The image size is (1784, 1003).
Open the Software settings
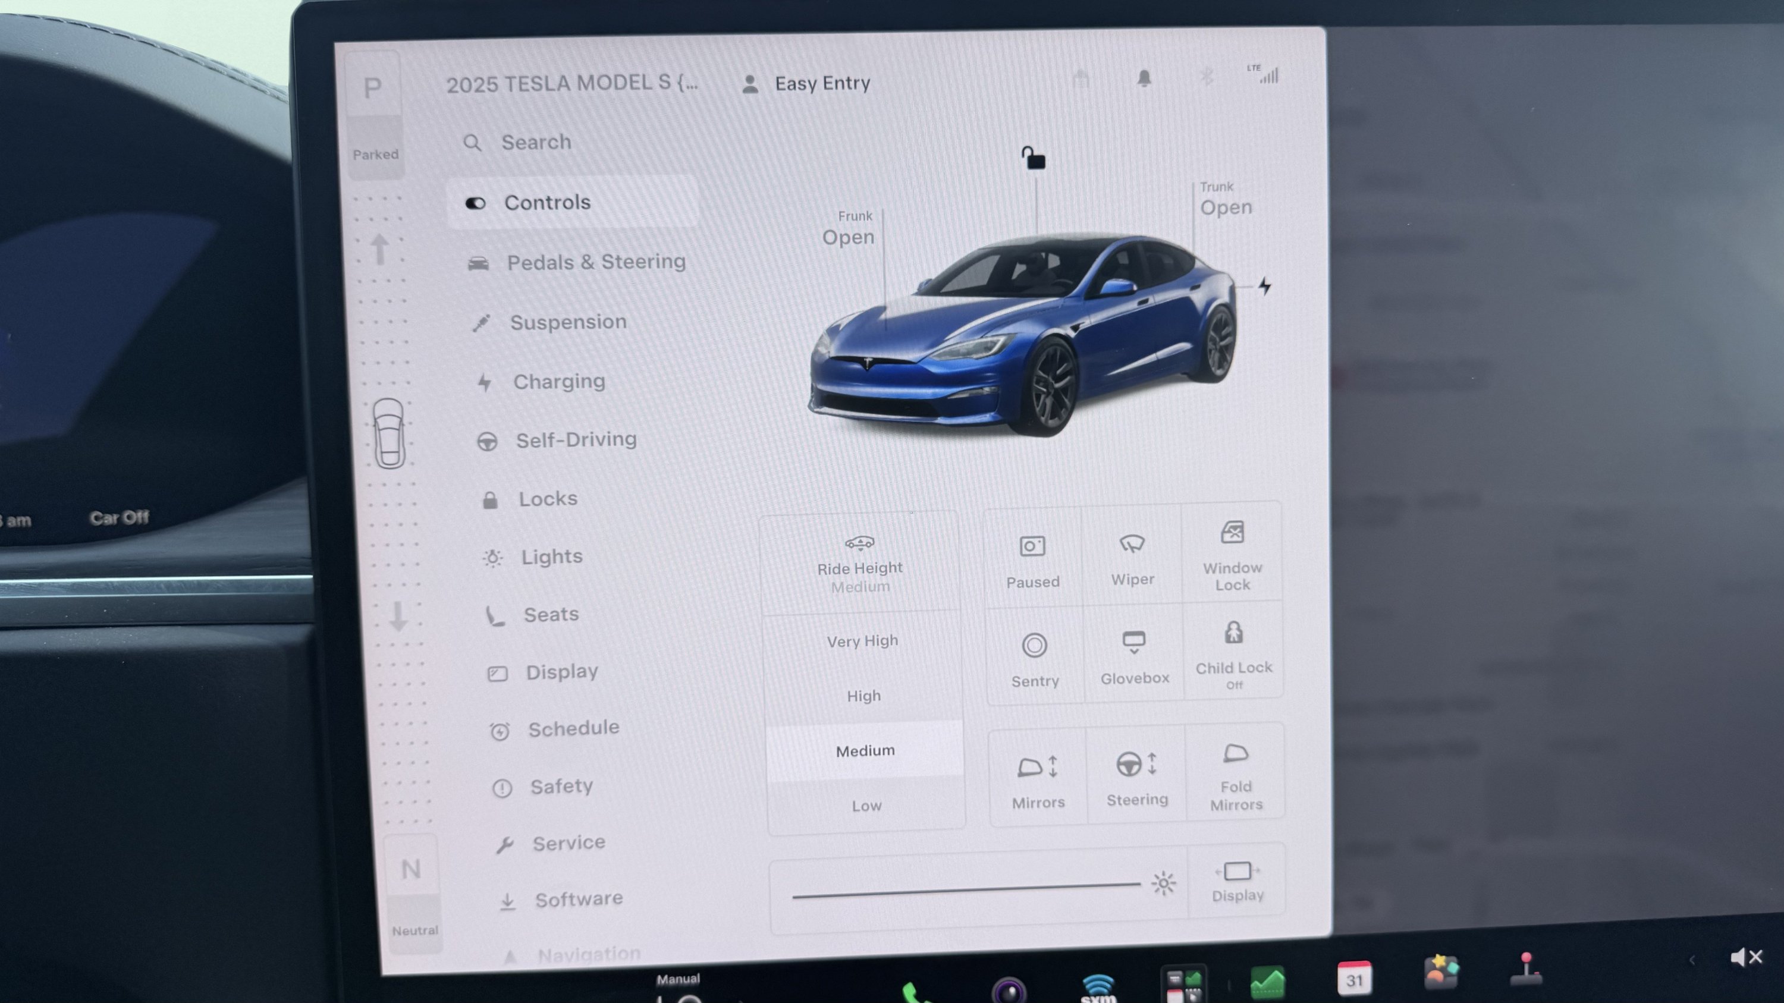click(561, 899)
